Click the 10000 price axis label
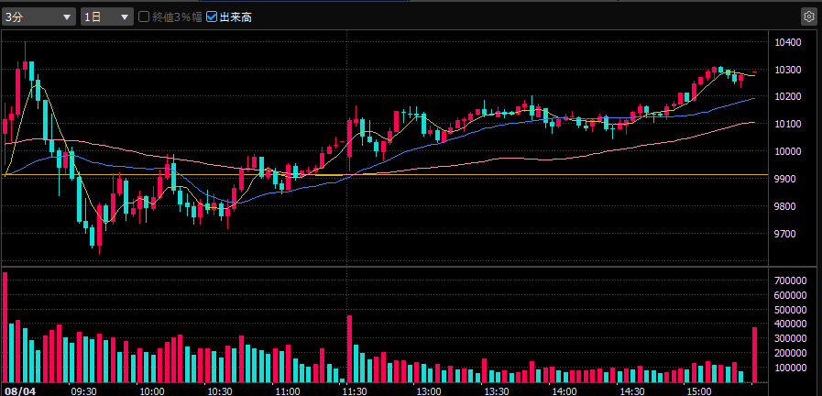Image resolution: width=822 pixels, height=396 pixels. [x=787, y=151]
